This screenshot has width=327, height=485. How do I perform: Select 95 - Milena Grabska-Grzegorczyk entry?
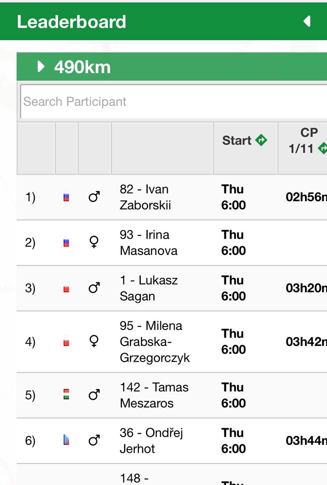point(155,342)
